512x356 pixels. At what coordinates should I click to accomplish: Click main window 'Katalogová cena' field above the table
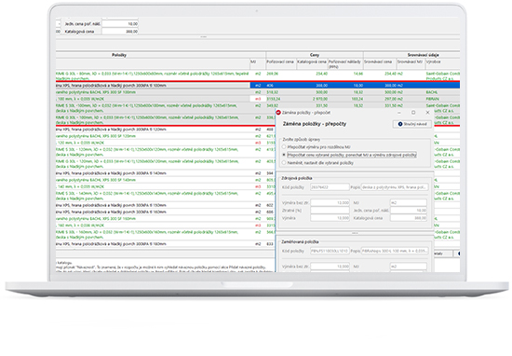120,32
